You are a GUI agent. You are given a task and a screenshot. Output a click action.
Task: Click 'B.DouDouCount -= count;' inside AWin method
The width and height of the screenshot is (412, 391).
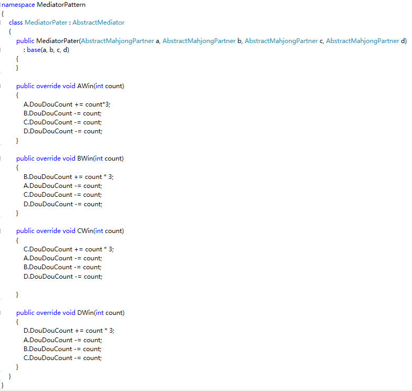click(62, 113)
